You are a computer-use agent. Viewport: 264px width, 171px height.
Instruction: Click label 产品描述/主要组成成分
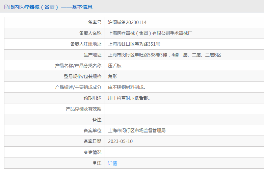click(x=78, y=87)
